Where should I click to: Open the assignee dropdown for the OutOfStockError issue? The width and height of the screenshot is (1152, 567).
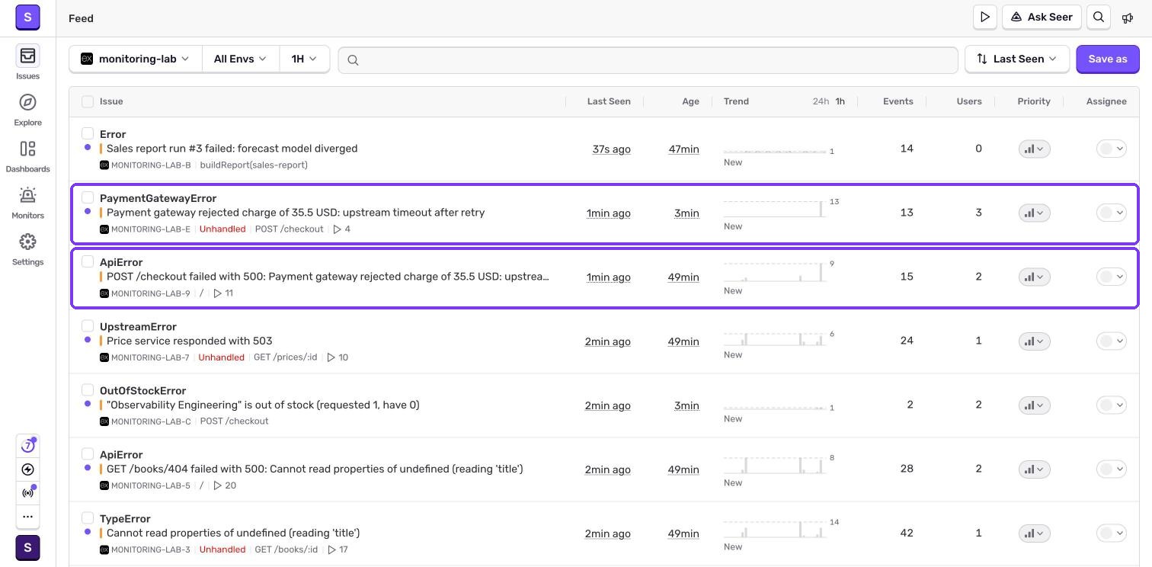(x=1111, y=405)
